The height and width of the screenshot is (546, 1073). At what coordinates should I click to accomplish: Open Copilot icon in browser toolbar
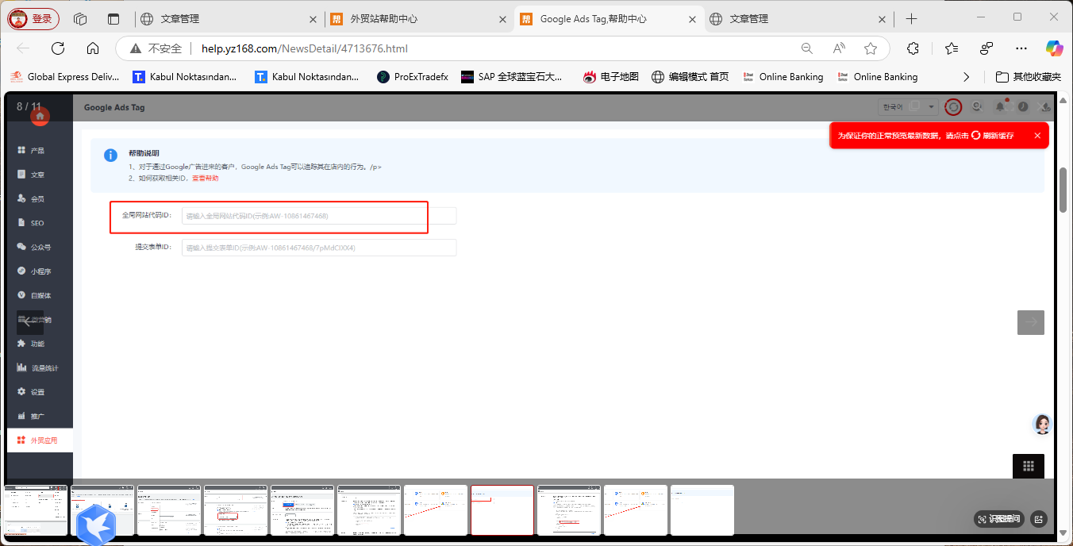coord(1054,48)
